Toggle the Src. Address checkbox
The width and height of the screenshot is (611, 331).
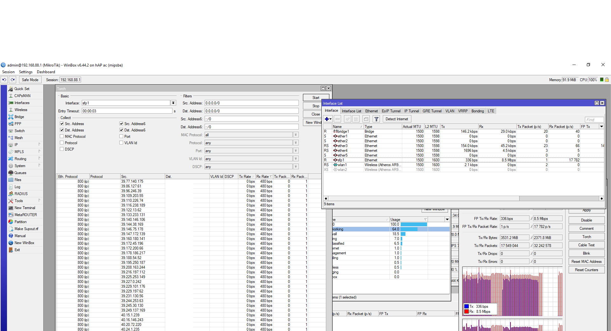click(x=62, y=123)
